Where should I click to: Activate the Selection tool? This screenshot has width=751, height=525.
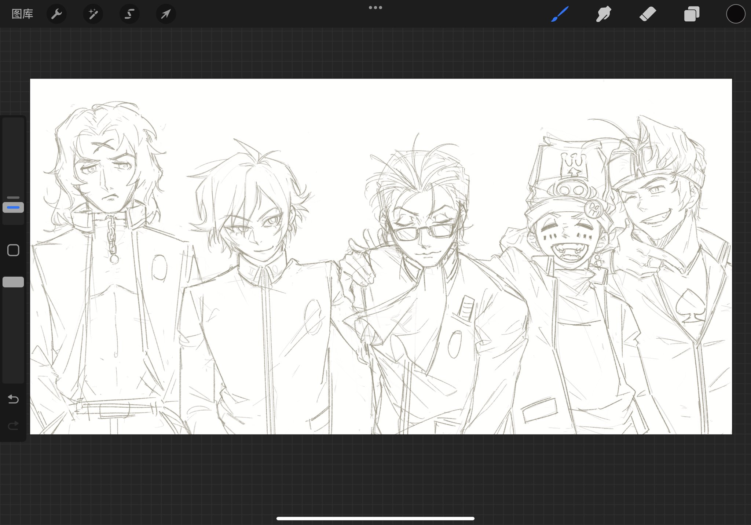(129, 14)
